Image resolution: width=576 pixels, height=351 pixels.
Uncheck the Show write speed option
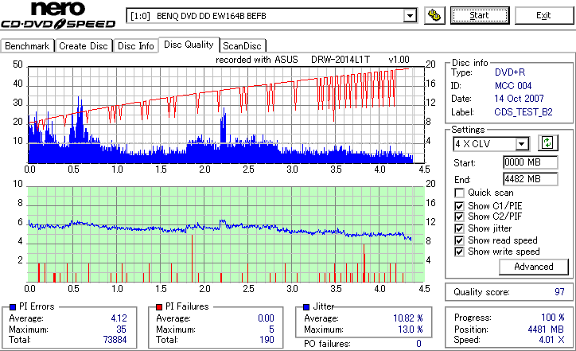point(459,252)
